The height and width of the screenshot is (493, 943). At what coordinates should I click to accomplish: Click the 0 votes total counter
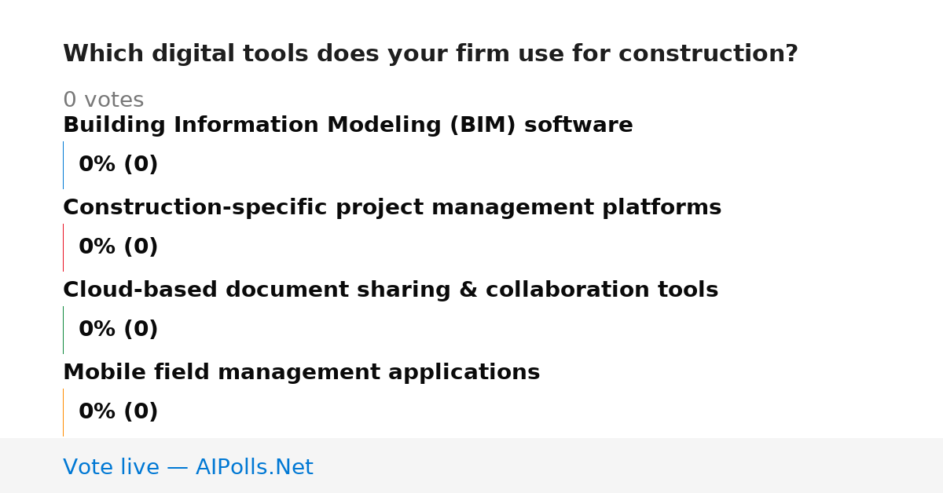103,100
